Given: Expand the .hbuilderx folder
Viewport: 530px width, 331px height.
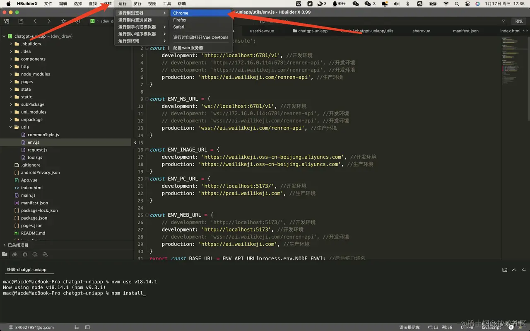Looking at the screenshot, I should (11, 44).
